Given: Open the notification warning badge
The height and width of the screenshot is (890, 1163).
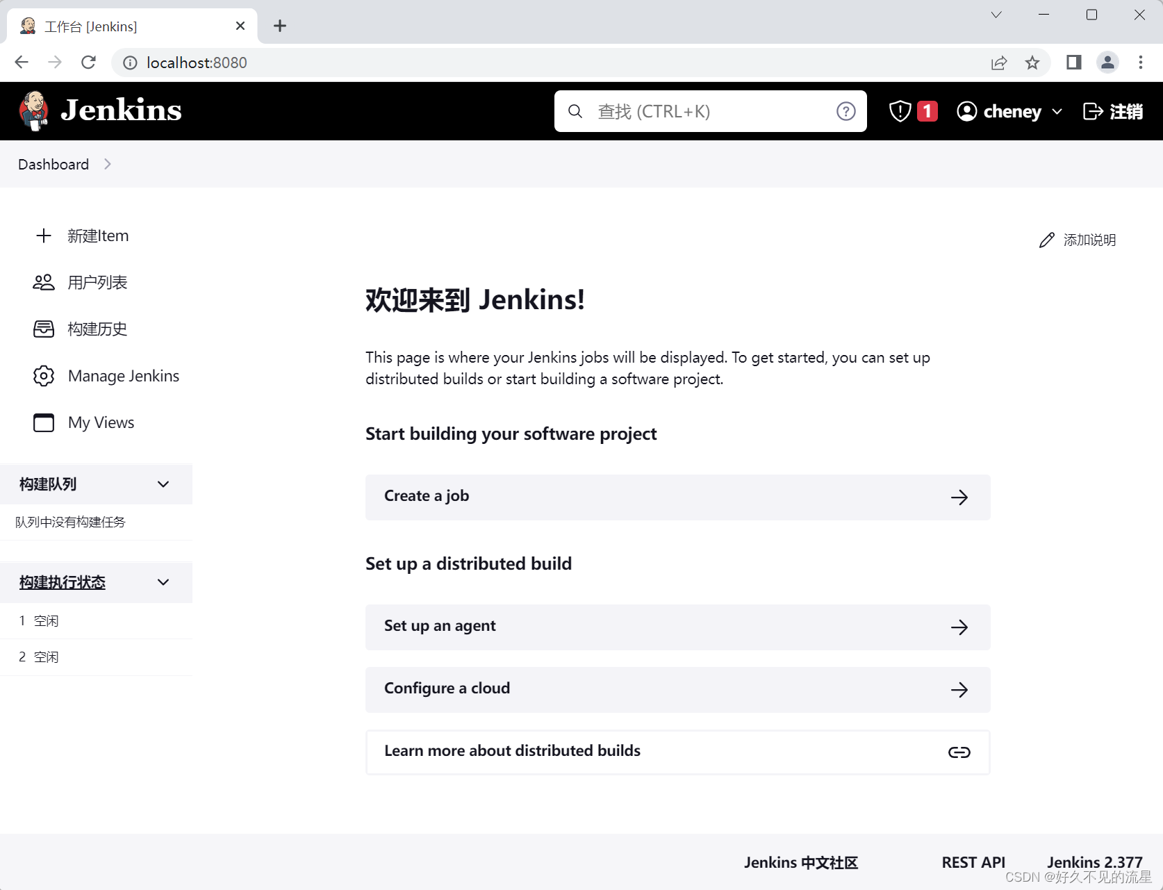Looking at the screenshot, I should tap(911, 110).
